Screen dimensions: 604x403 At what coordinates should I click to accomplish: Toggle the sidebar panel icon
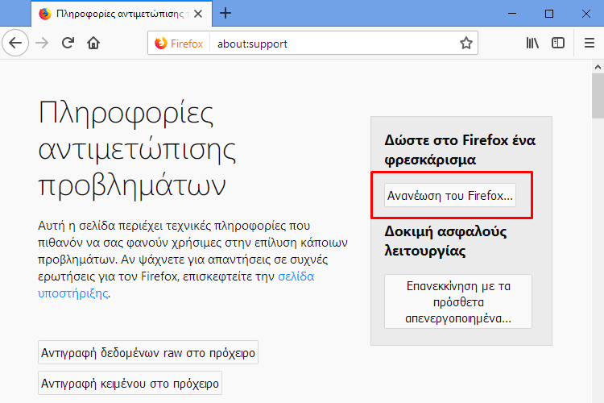click(558, 43)
